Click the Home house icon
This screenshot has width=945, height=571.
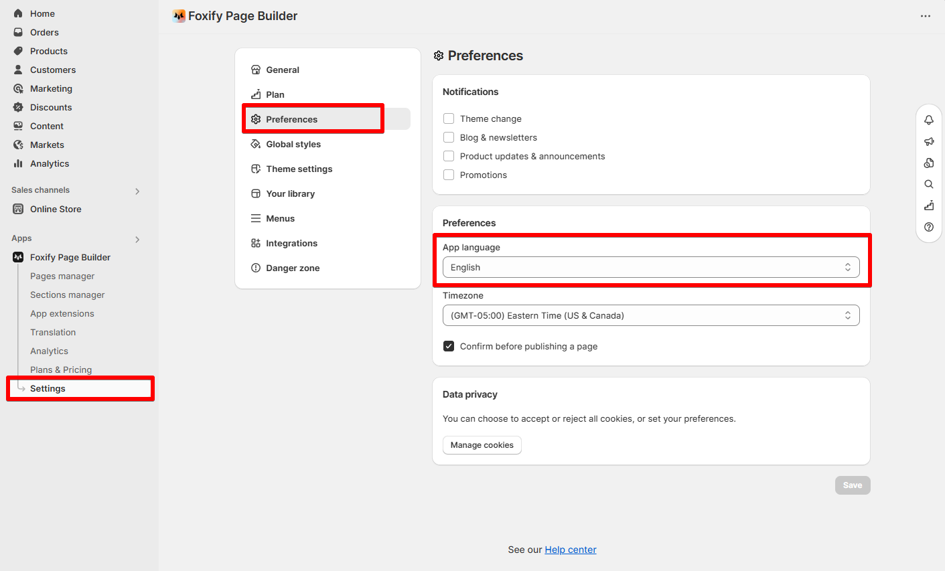tap(18, 13)
